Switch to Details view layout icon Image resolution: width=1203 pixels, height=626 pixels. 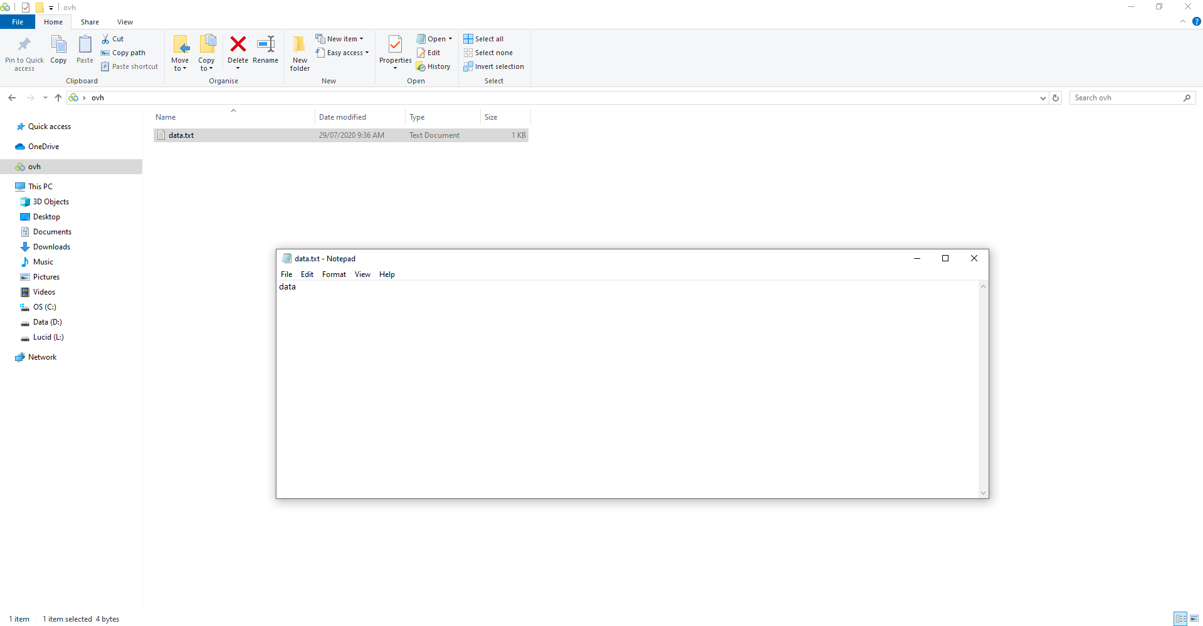point(1180,618)
